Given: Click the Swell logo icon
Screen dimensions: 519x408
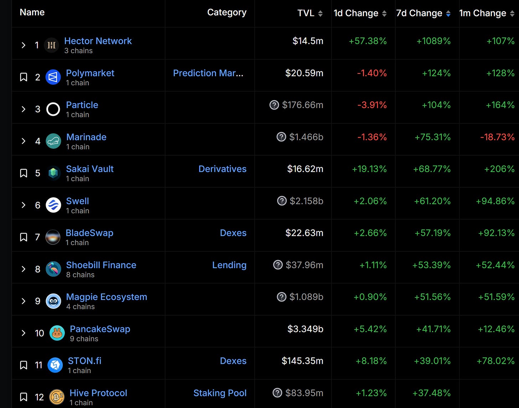Looking at the screenshot, I should [x=53, y=205].
